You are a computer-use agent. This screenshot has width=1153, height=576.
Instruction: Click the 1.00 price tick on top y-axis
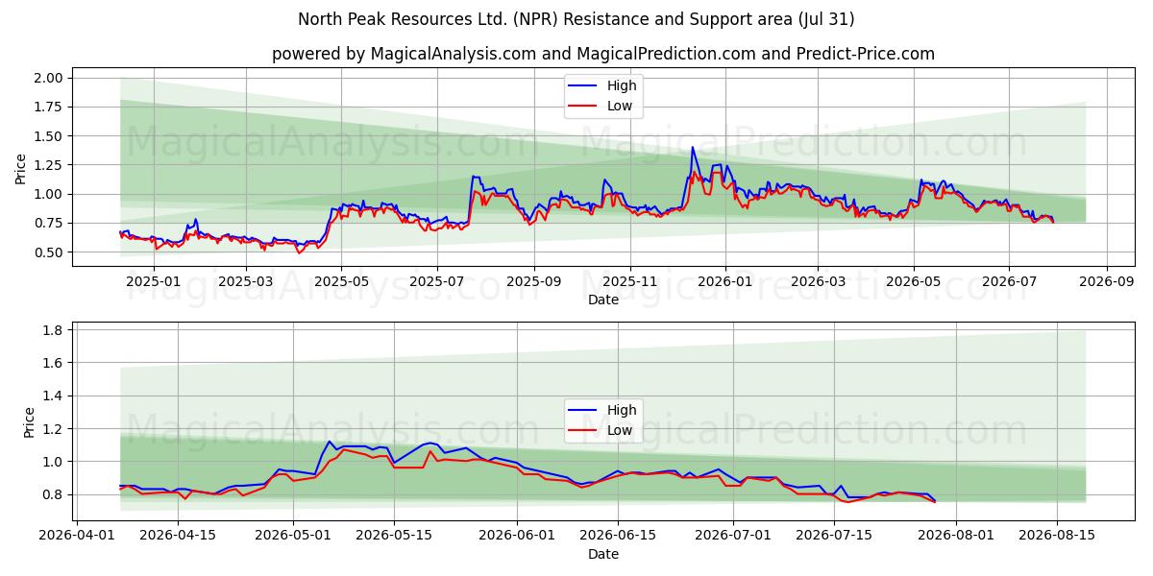(49, 194)
